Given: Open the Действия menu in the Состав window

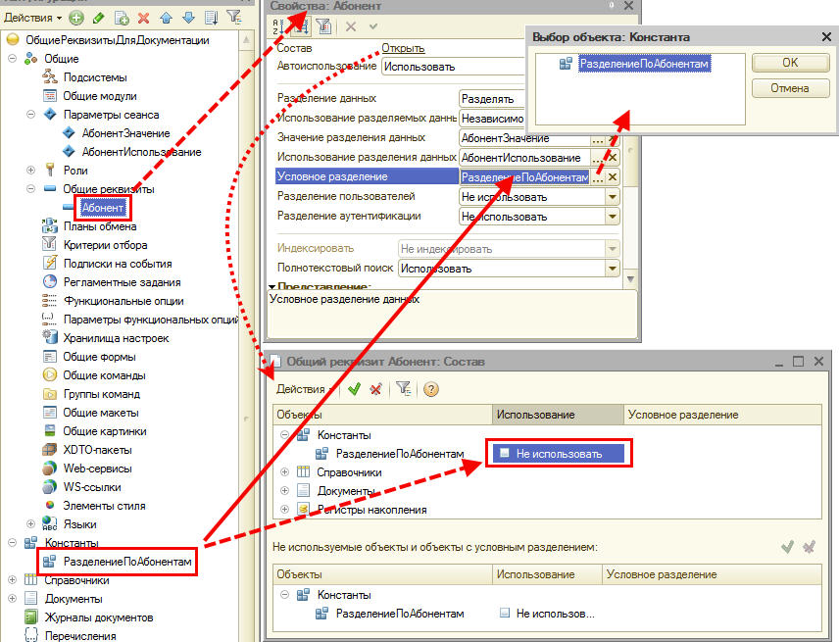Looking at the screenshot, I should pyautogui.click(x=305, y=389).
